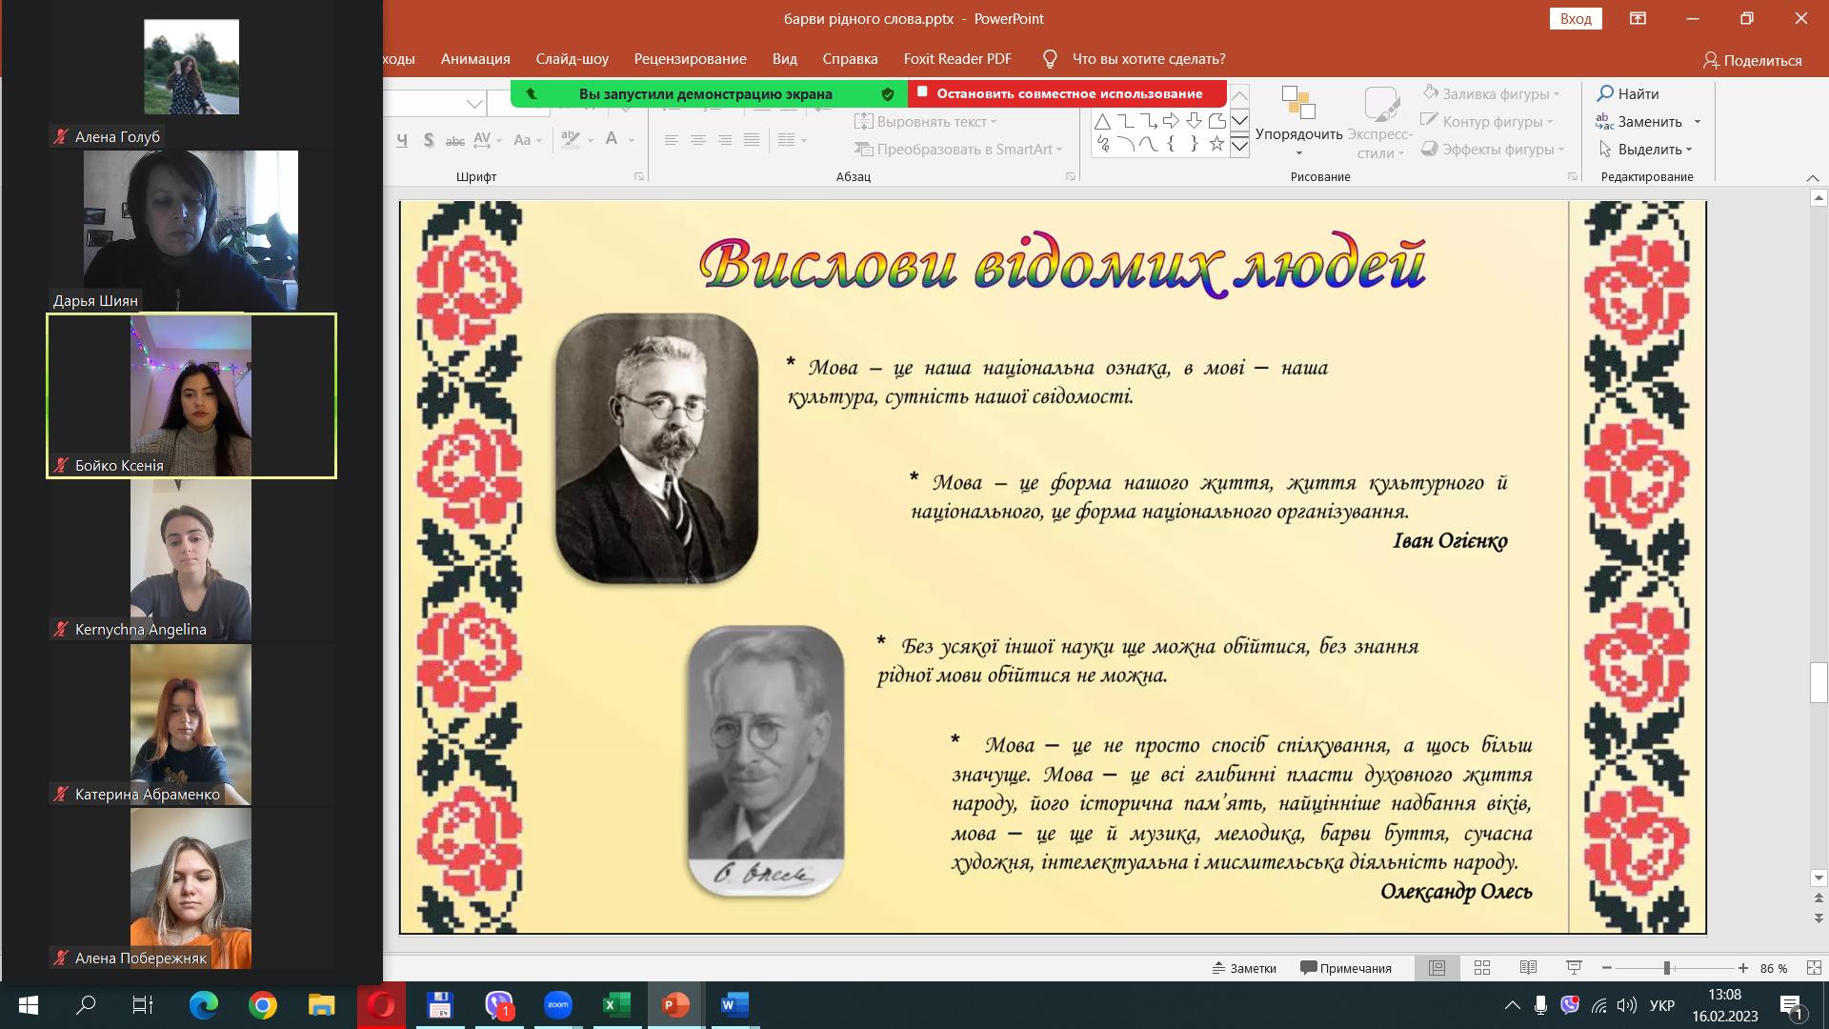
Task: Open the Слайд-шоу ribbon tab
Action: pyautogui.click(x=572, y=59)
